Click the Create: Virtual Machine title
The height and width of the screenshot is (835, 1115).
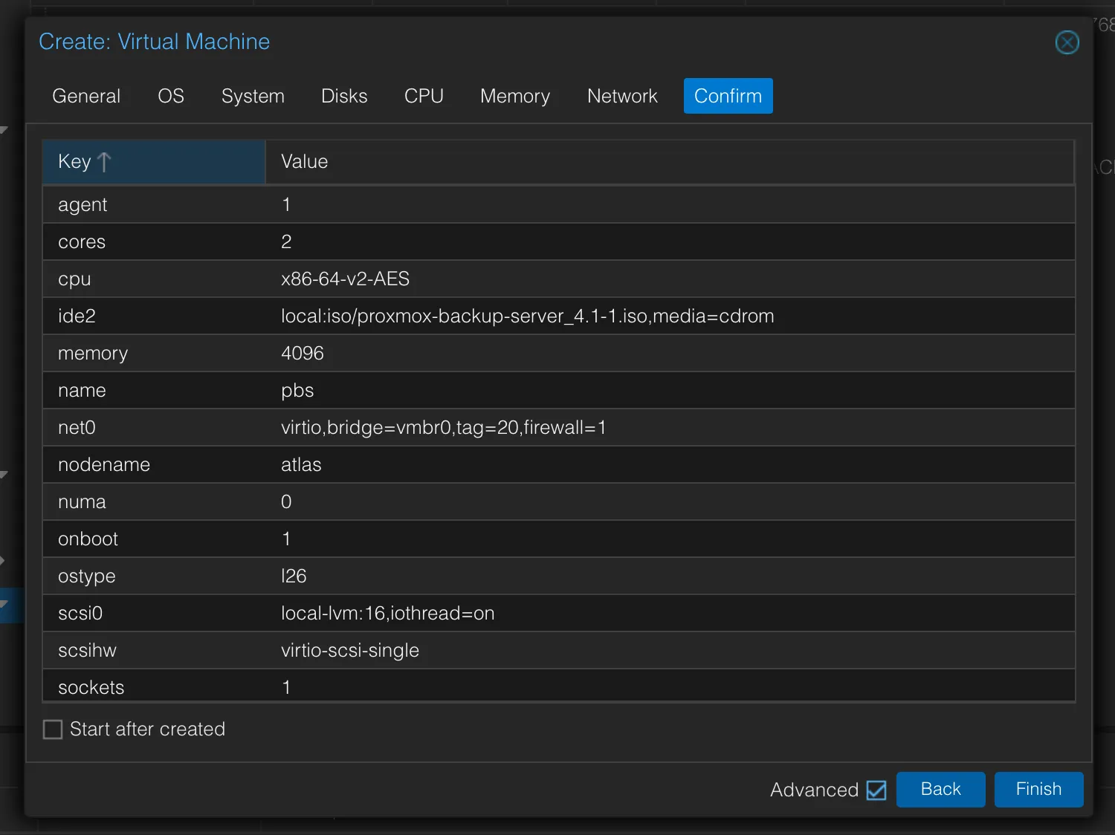click(x=155, y=42)
